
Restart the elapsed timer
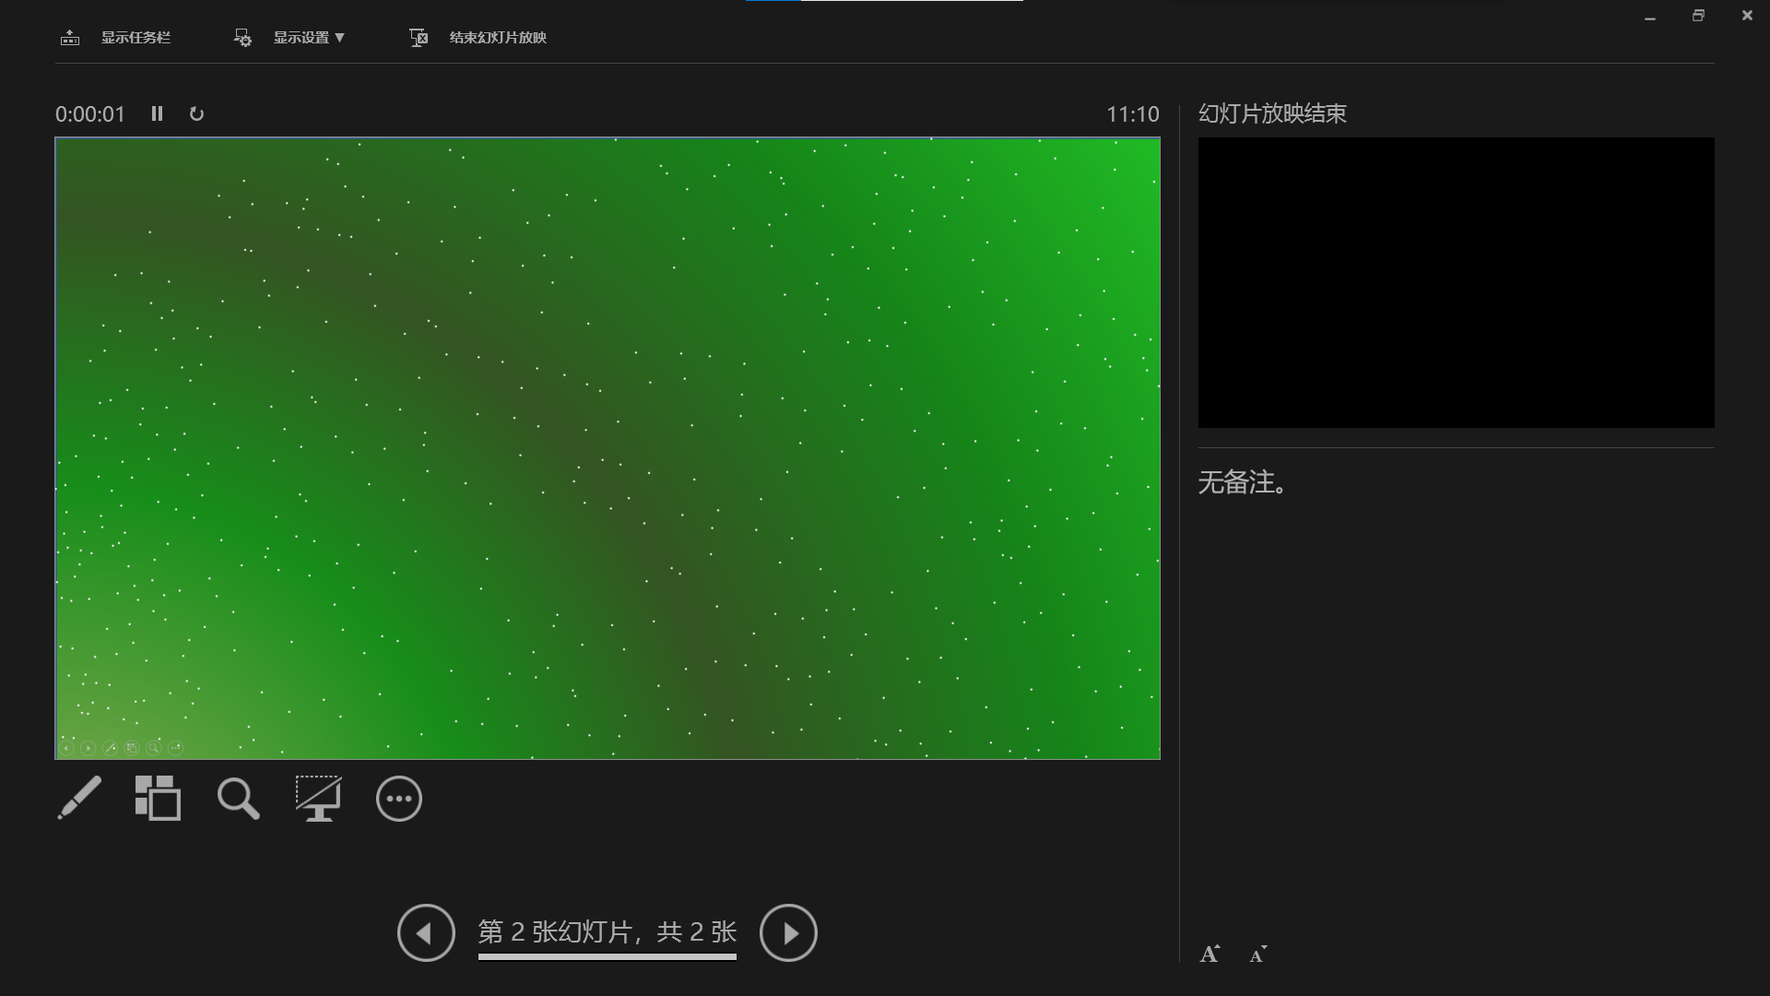tap(196, 113)
